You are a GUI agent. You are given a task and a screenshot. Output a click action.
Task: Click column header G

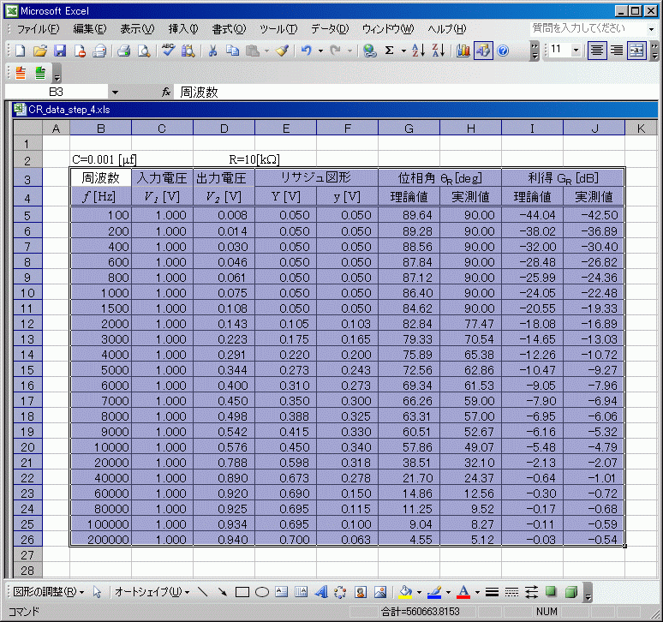409,128
